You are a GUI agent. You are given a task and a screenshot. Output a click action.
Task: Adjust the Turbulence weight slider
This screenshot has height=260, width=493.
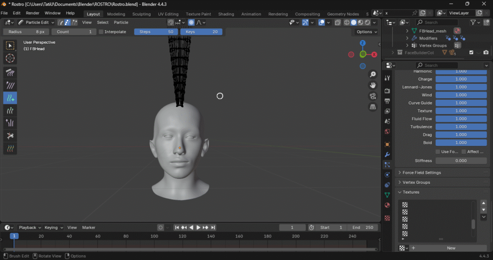(x=461, y=127)
